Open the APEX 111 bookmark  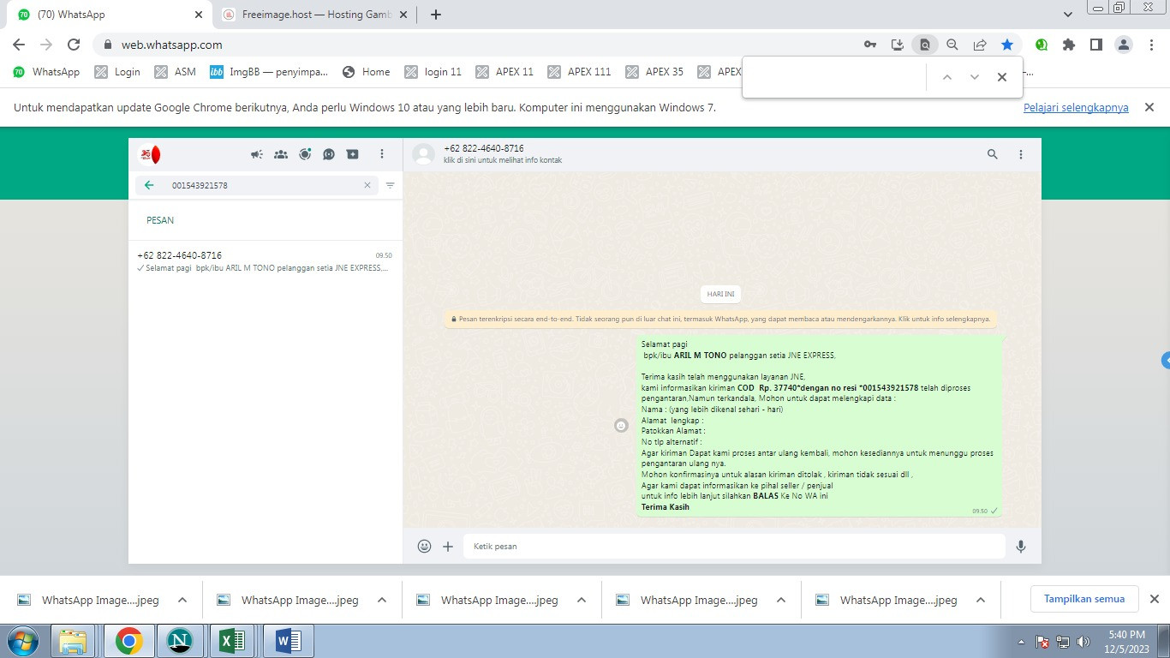[579, 72]
